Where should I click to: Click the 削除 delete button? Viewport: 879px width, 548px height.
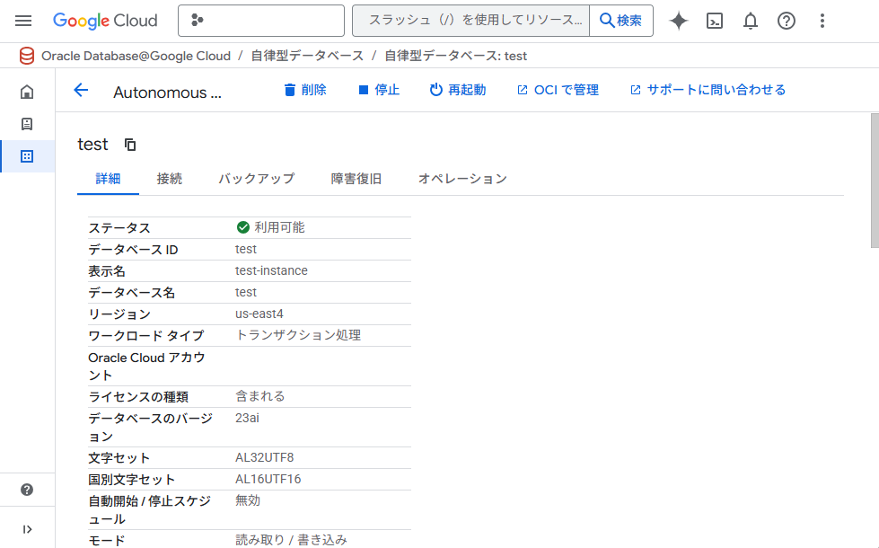[x=305, y=90]
